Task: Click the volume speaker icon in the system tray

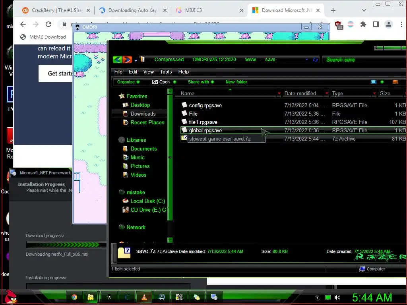Action: (x=337, y=297)
